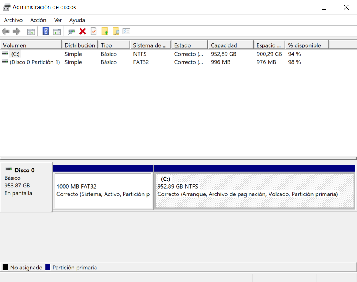
Task: Minimize the Administración de discos window
Action: pos(302,7)
